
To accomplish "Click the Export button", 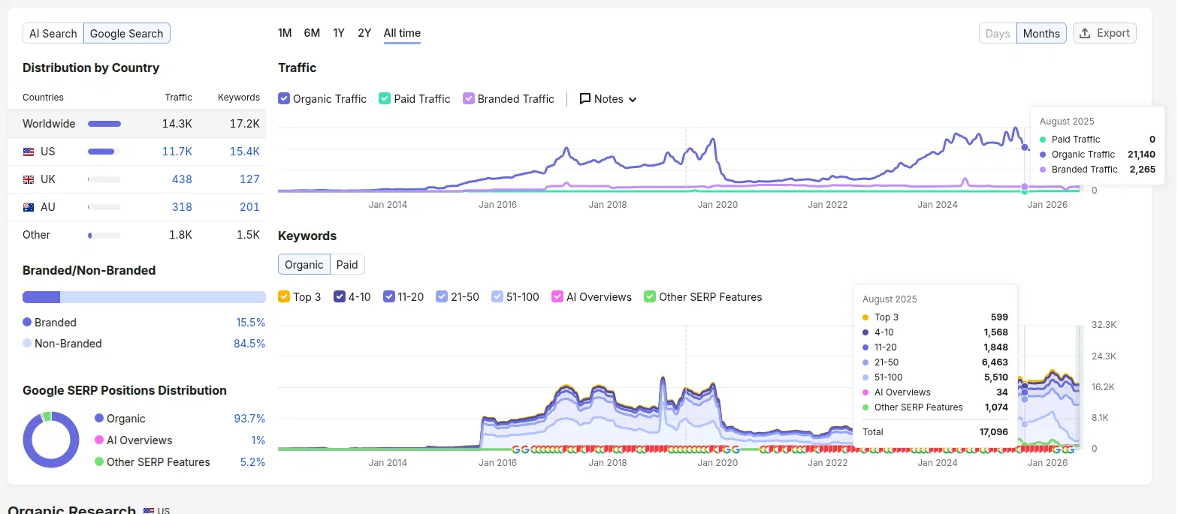I will coord(1104,33).
